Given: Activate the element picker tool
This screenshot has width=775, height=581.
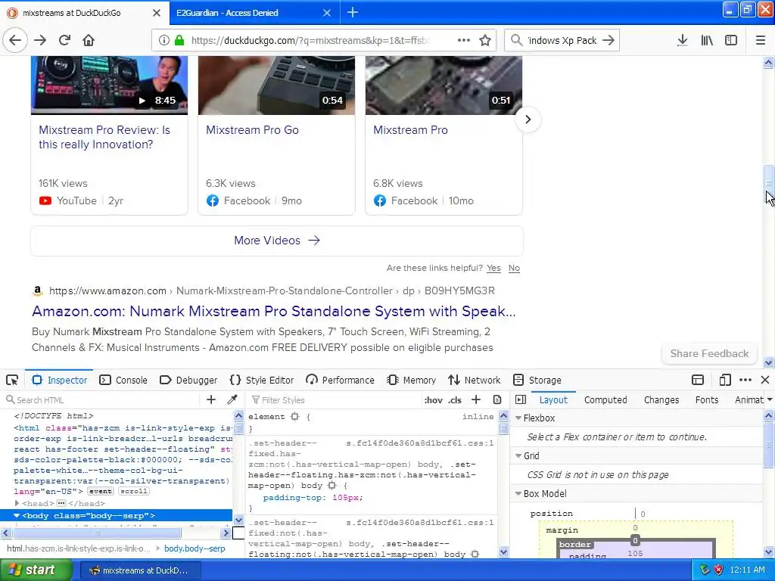Looking at the screenshot, I should pyautogui.click(x=12, y=380).
